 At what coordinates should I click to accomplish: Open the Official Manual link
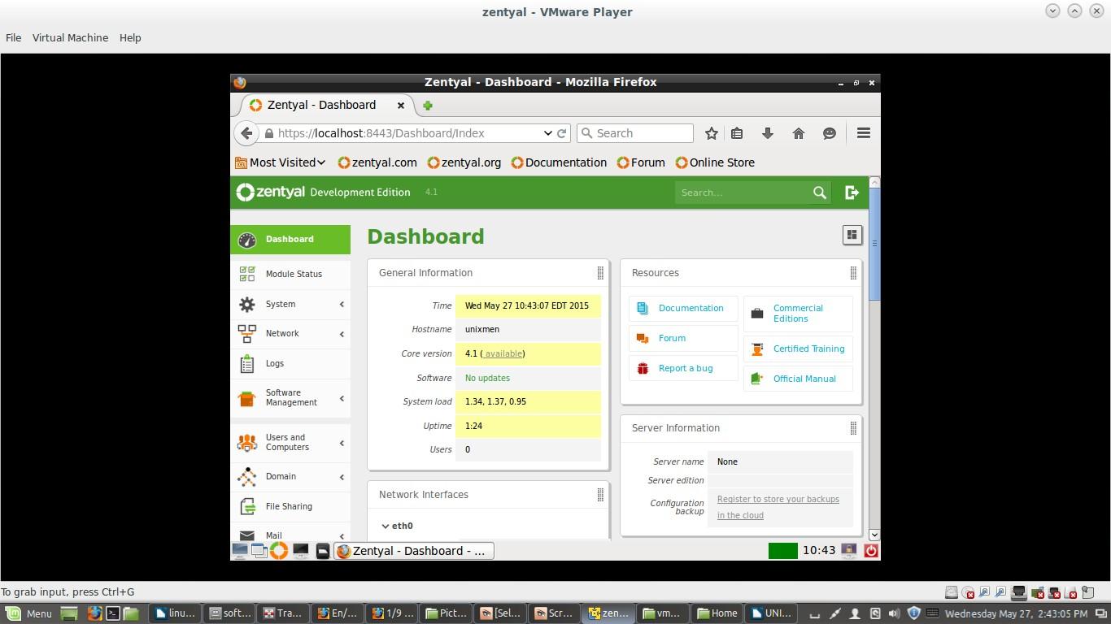(x=804, y=379)
